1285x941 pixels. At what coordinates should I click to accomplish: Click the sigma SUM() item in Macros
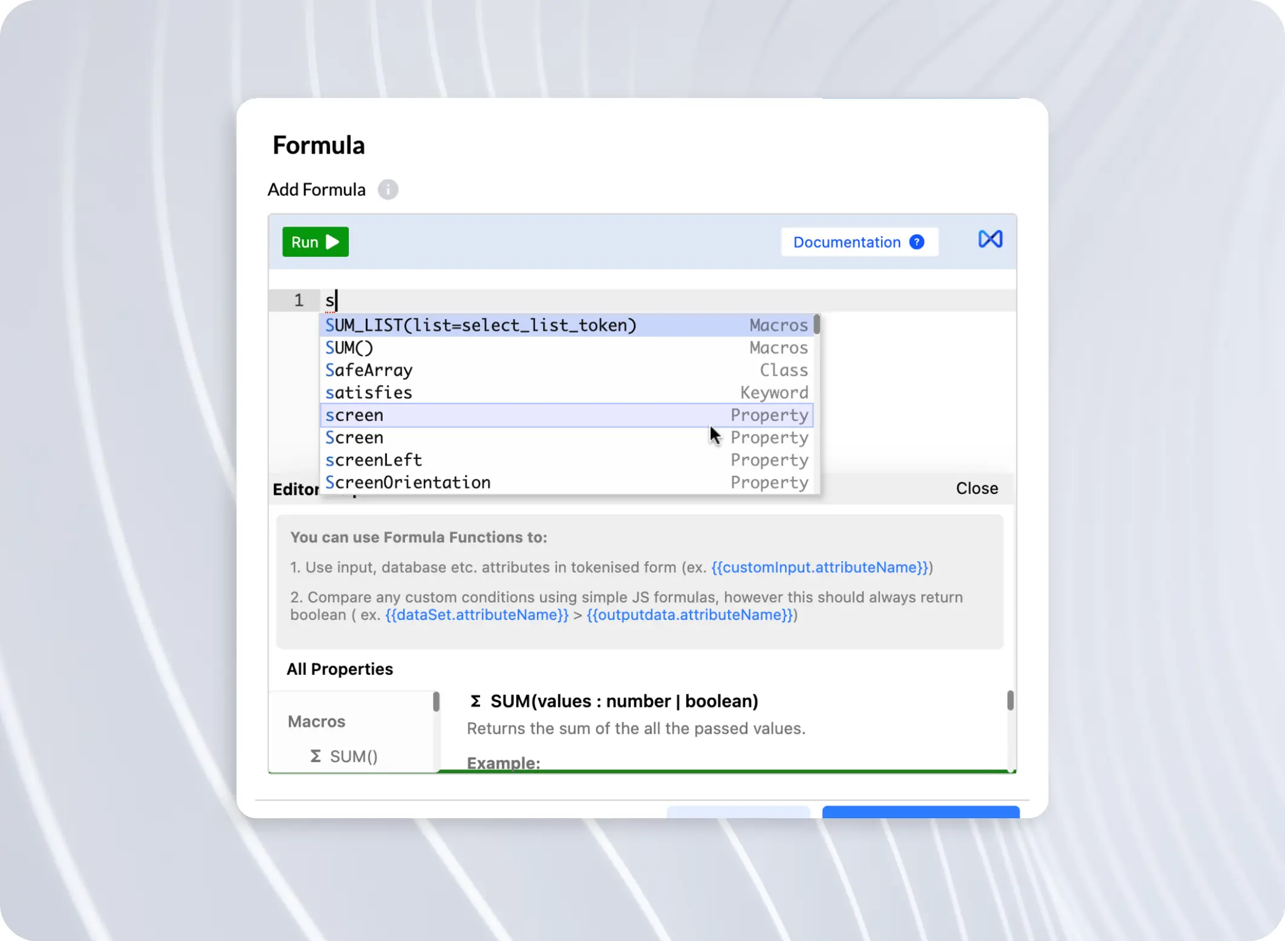pyautogui.click(x=345, y=756)
